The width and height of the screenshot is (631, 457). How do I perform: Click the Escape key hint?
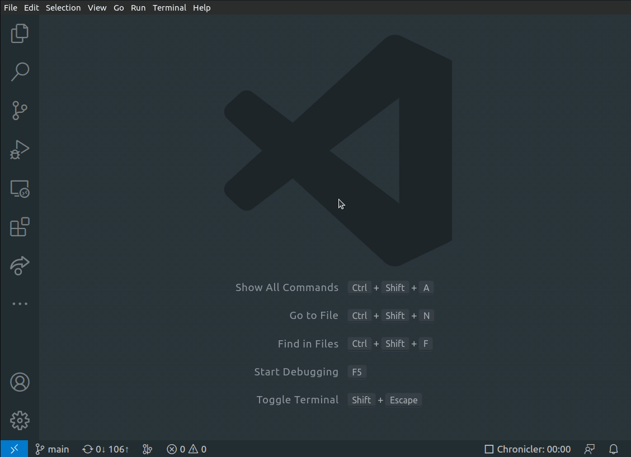[x=404, y=400]
